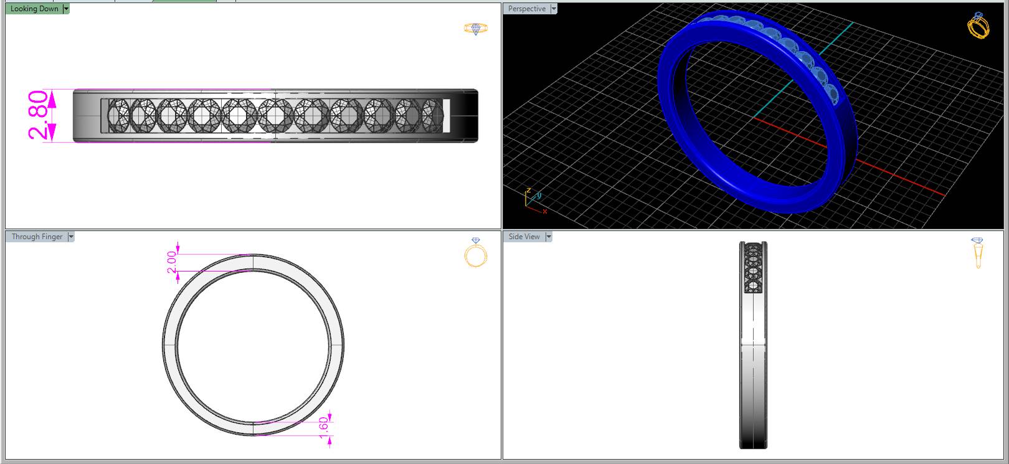Select the 1.60 thickness dimension text
The width and height of the screenshot is (1009, 464).
coord(323,427)
